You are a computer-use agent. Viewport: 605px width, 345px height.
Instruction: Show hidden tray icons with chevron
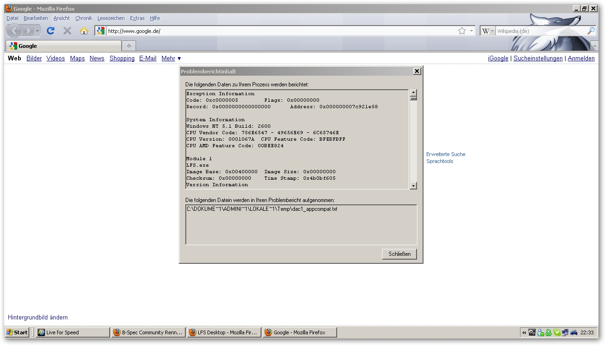point(524,332)
